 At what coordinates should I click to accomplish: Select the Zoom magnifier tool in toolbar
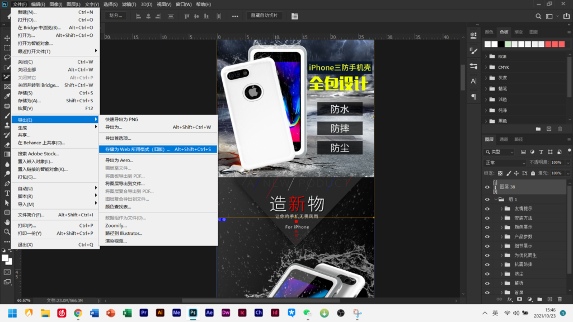click(7, 232)
